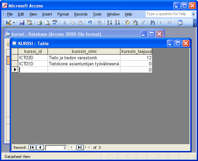Click the Save floppy disk icon
This screenshot has height=161, width=198.
(x=22, y=23)
